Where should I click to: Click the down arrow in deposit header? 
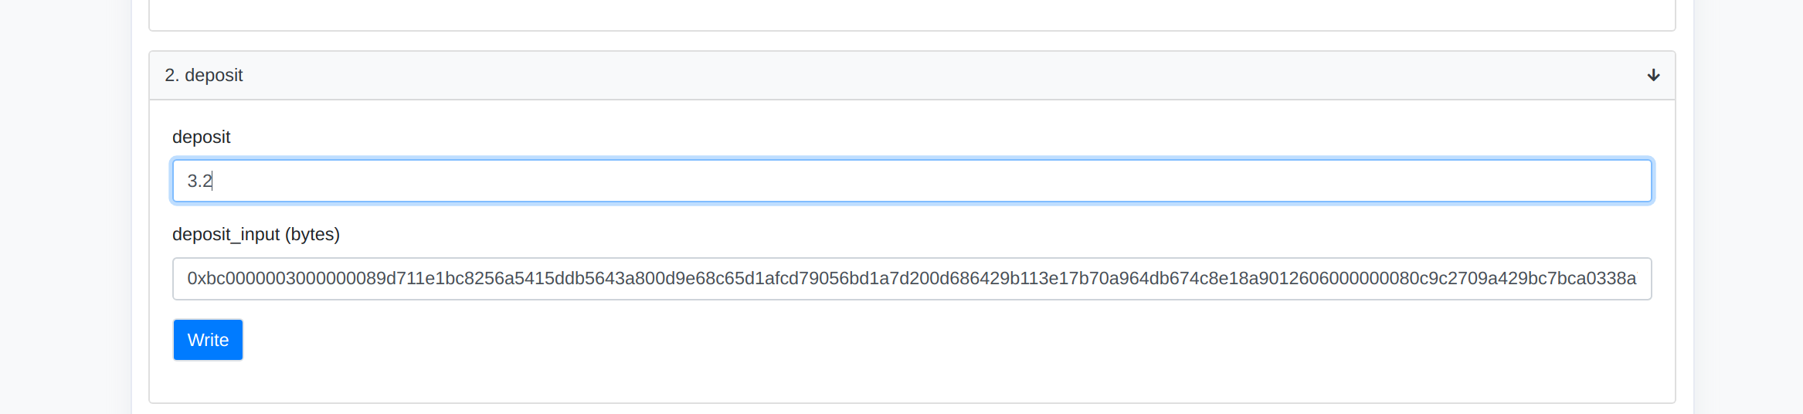click(x=1653, y=75)
